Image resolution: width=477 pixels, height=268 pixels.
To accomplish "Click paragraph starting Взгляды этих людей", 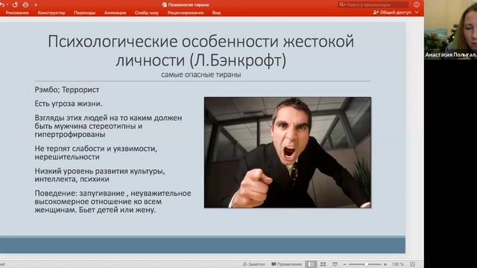I will click(x=108, y=126).
